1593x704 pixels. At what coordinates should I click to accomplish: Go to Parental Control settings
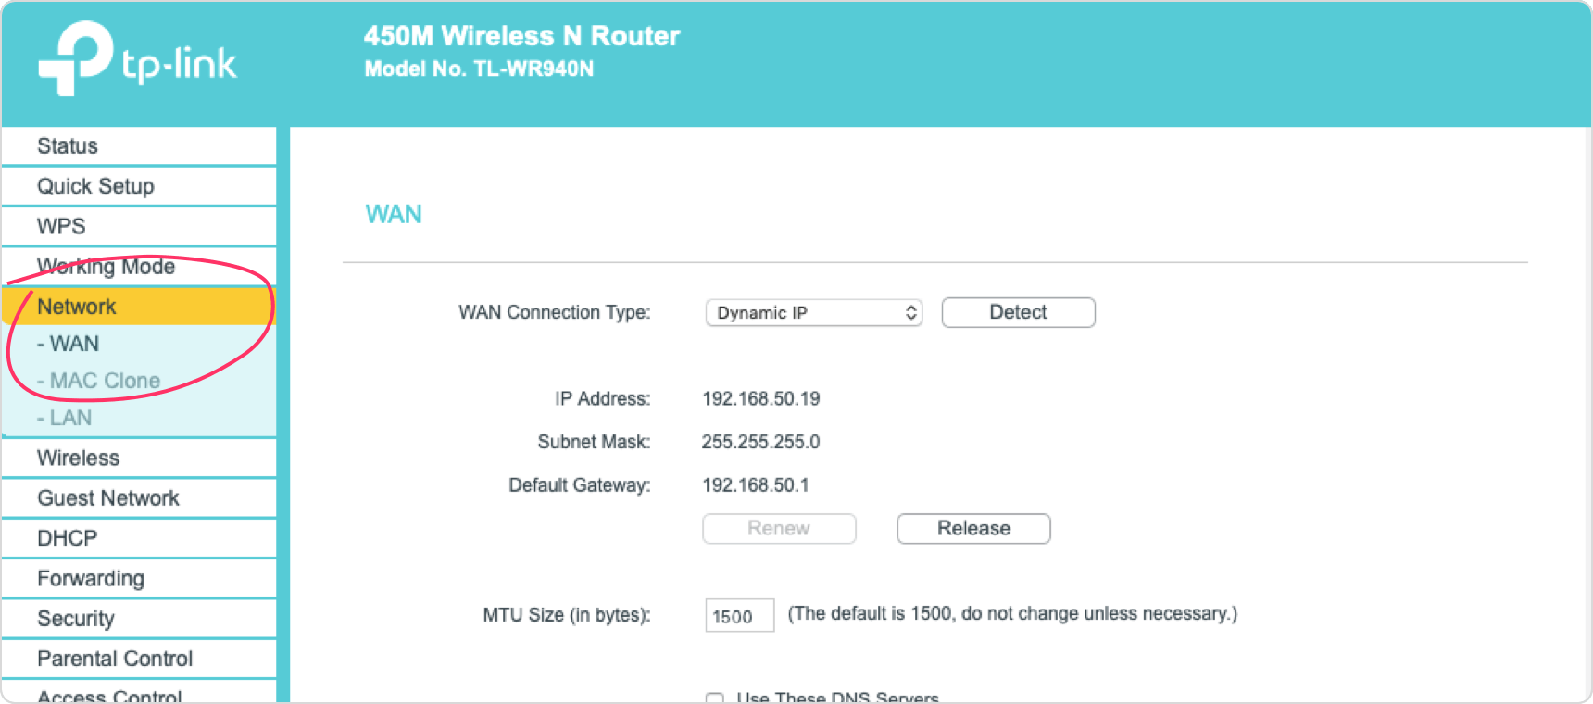click(x=139, y=659)
